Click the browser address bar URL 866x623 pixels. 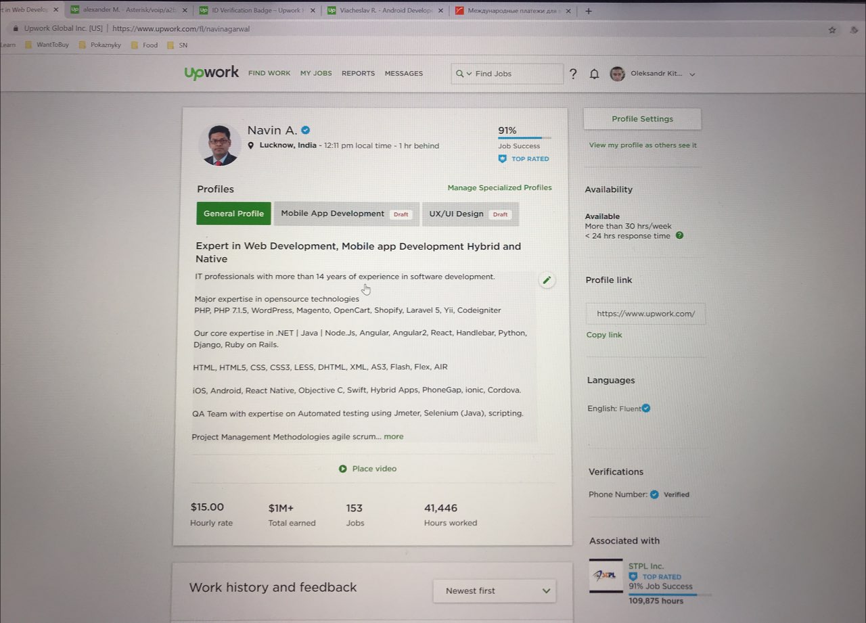coord(181,29)
